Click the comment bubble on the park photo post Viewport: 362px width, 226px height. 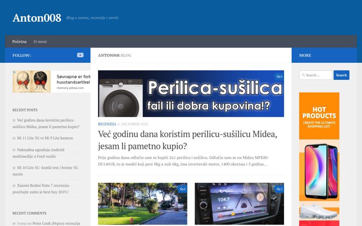[183, 189]
